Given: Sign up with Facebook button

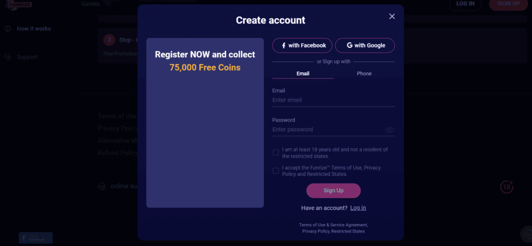Looking at the screenshot, I should click(302, 46).
